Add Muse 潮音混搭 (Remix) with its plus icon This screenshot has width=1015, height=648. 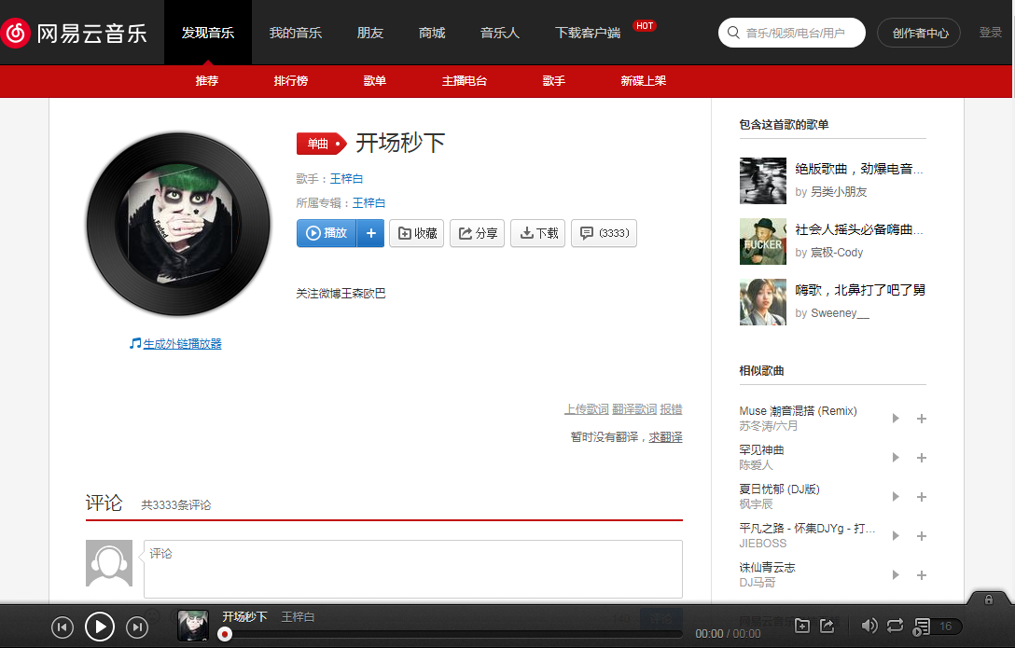coord(922,419)
